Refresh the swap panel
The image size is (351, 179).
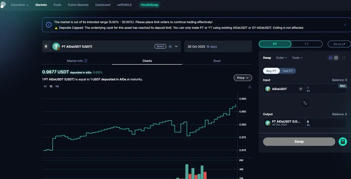coord(344,58)
